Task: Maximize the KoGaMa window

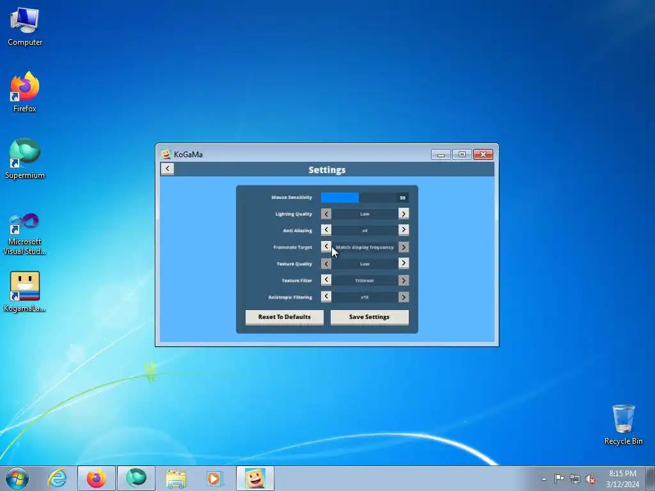Action: (462, 155)
